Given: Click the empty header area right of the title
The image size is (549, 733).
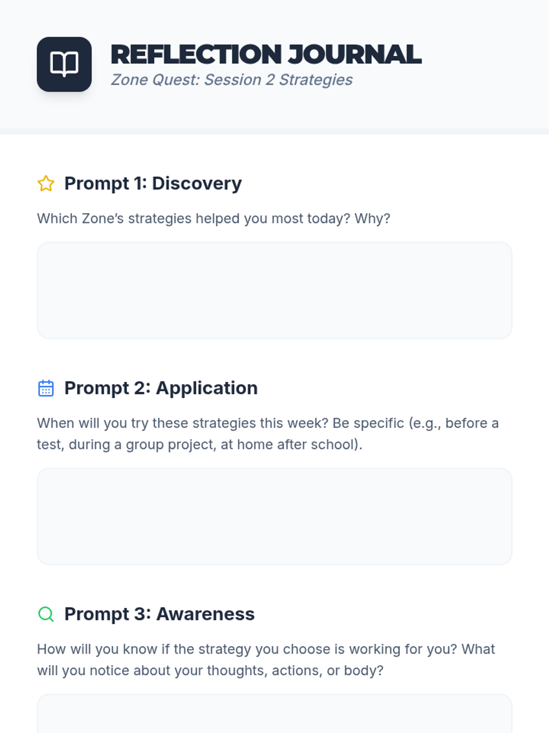Looking at the screenshot, I should [x=485, y=64].
